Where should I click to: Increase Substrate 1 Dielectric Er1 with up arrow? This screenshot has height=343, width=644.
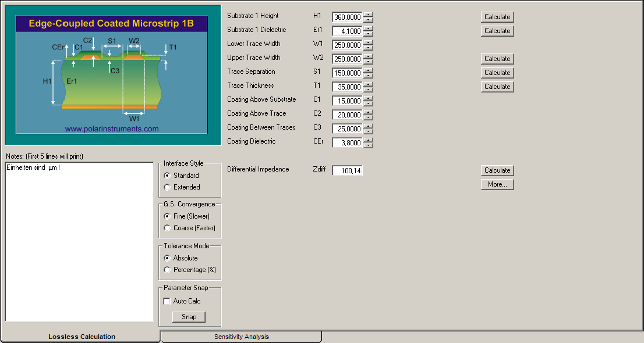(369, 28)
